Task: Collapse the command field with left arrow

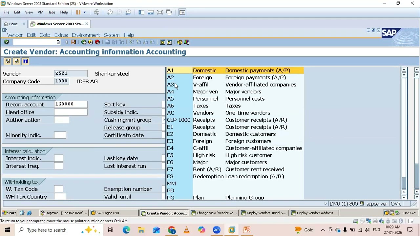Action: pyautogui.click(x=67, y=42)
